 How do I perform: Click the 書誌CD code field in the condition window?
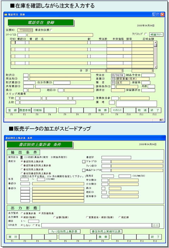(x=25, y=183)
